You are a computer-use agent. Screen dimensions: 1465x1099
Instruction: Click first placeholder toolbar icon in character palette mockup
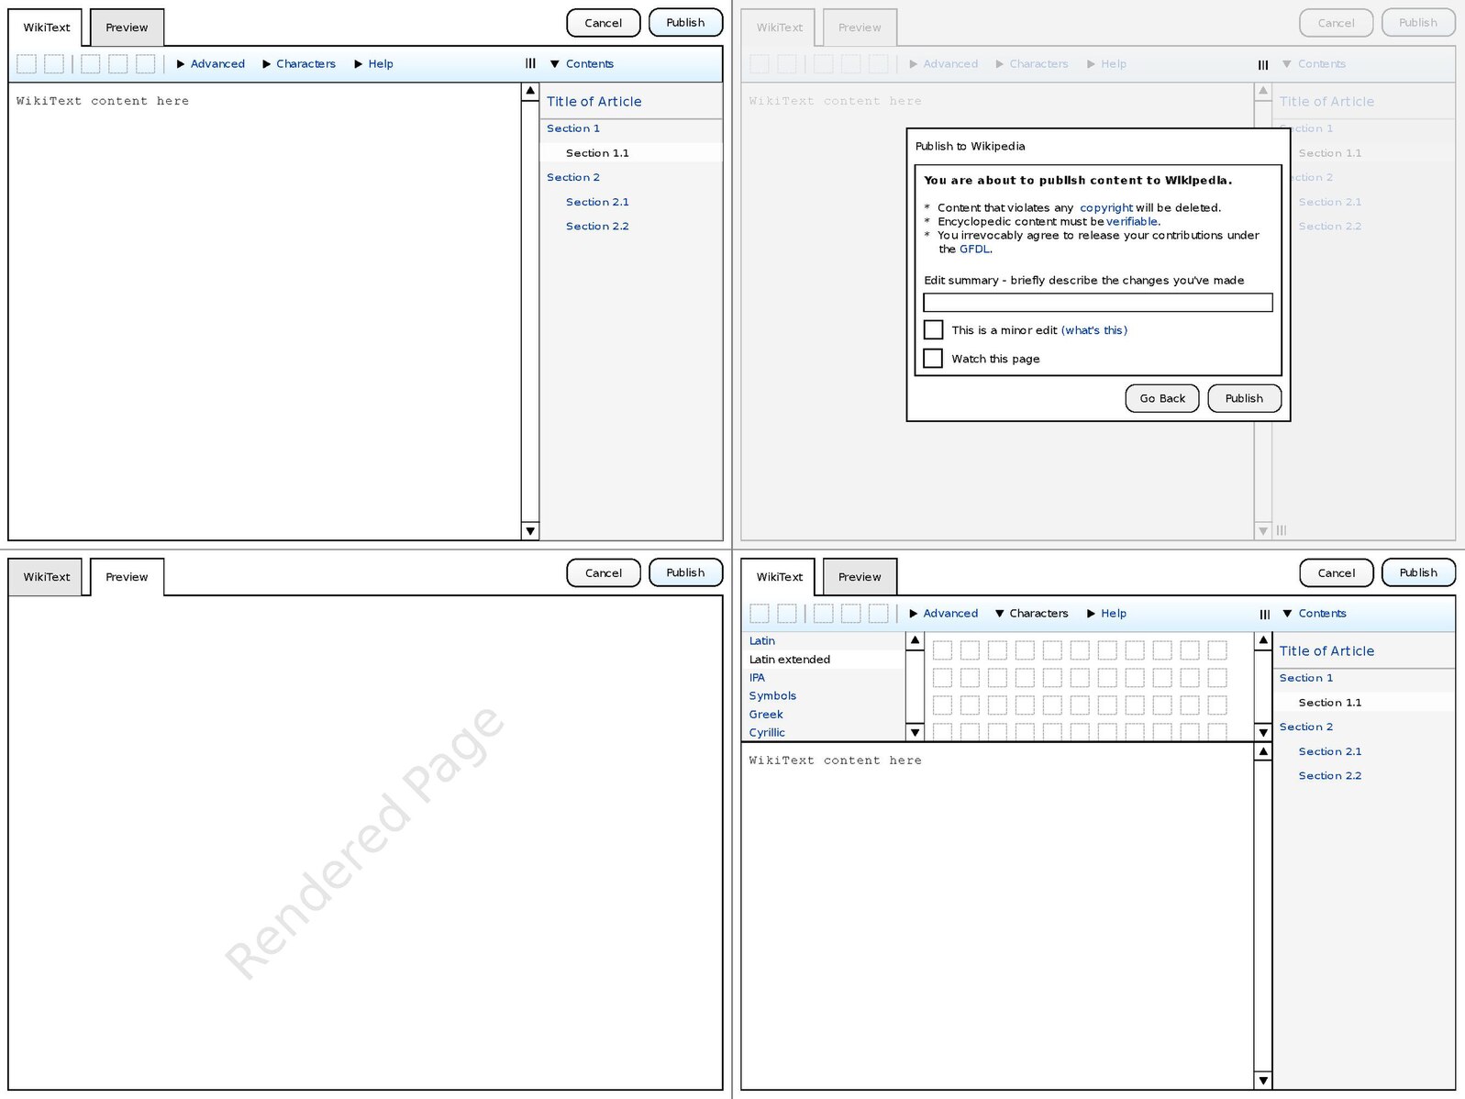760,613
